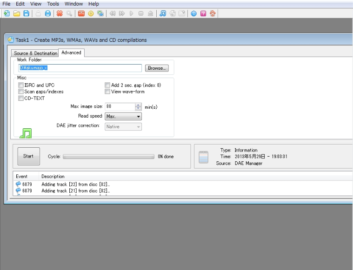
Task: Decrease Max image size with down arrow
Action: [x=138, y=108]
